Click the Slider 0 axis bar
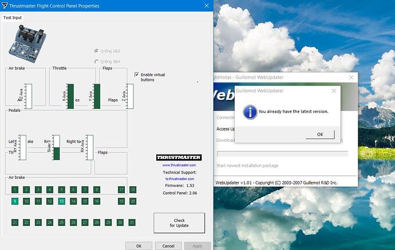This screenshot has width=395, height=250. (57, 147)
